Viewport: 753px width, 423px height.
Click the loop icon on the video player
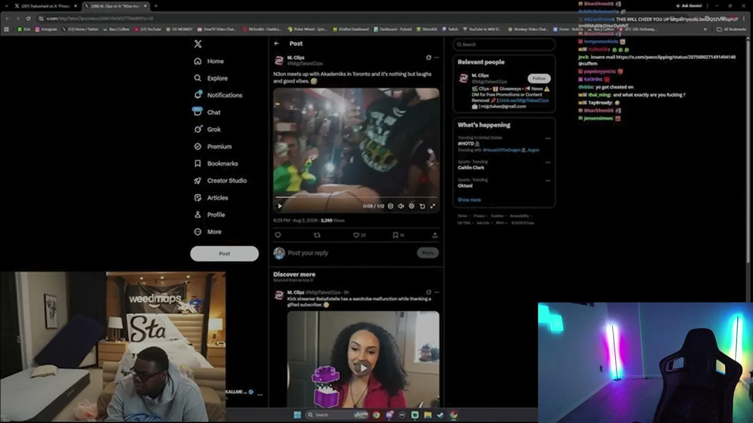(x=422, y=206)
